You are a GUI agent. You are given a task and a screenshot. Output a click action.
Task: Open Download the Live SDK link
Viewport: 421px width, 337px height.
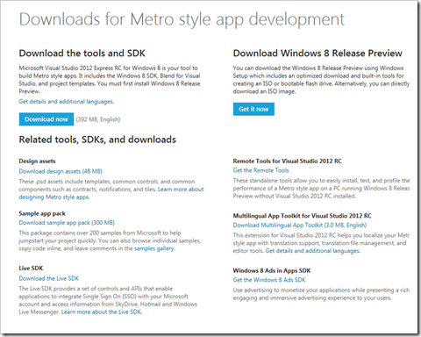[x=49, y=278]
